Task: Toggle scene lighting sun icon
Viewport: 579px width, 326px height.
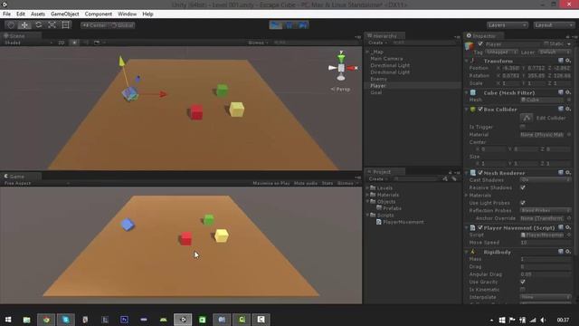Action: point(74,43)
